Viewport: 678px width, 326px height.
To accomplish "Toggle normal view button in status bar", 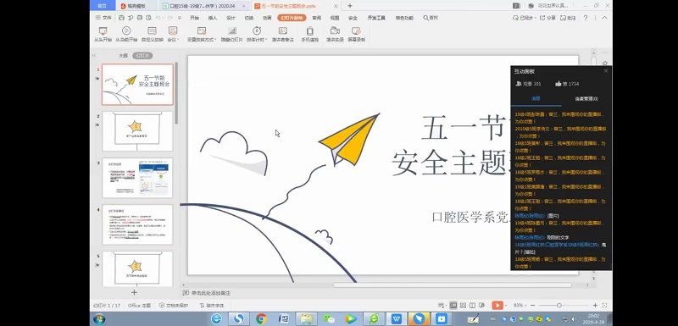I will [x=453, y=306].
